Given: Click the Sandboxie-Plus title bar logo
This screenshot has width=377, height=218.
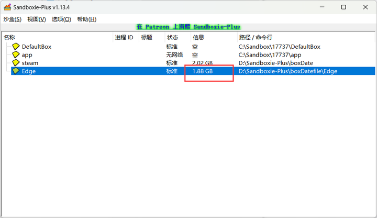Looking at the screenshot, I should 7,7.
